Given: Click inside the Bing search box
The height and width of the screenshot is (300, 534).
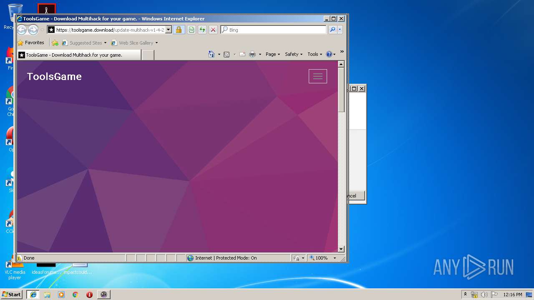Looking at the screenshot, I should pos(277,30).
